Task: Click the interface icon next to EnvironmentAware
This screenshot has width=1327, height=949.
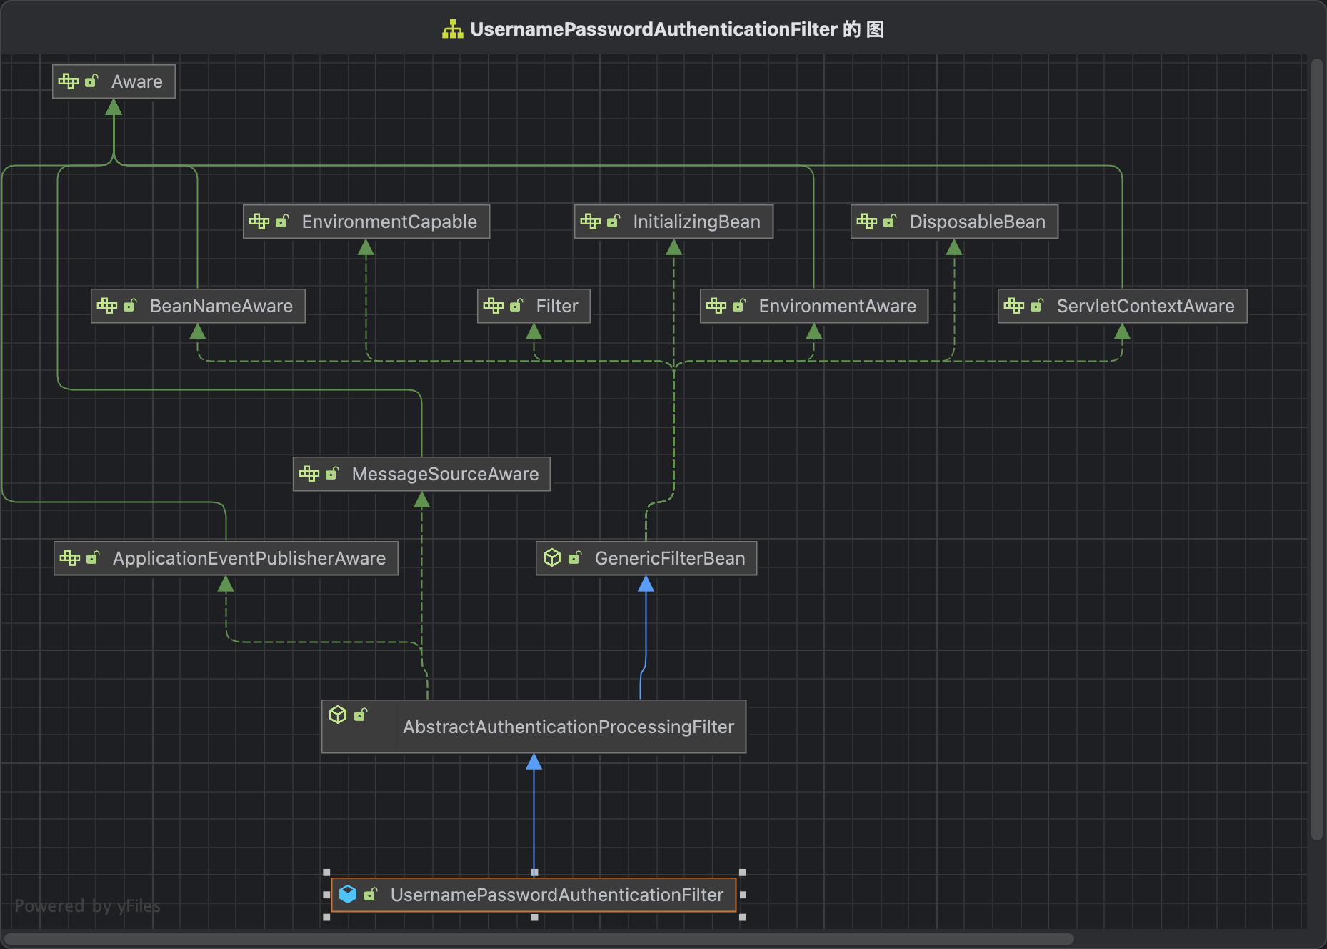Action: [716, 306]
